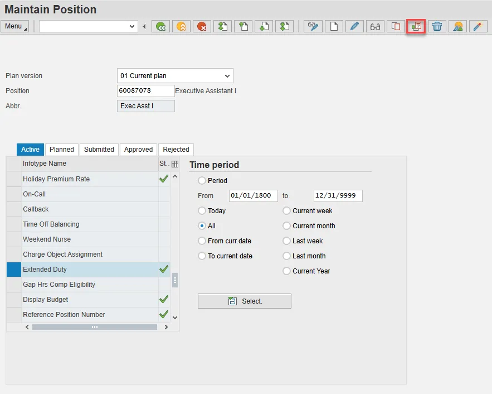Select To current date radio button
This screenshot has height=394, width=492.
point(202,256)
